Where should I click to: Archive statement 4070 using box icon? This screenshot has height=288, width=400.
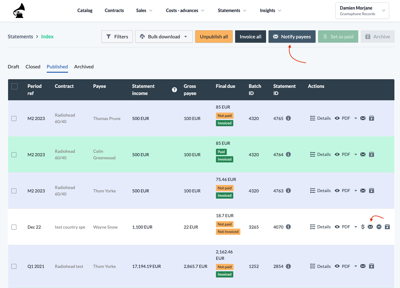coord(387,227)
